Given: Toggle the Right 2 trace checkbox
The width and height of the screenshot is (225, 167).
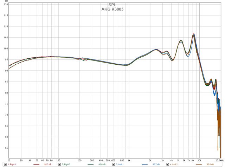Looking at the screenshot, I should tap(59, 164).
